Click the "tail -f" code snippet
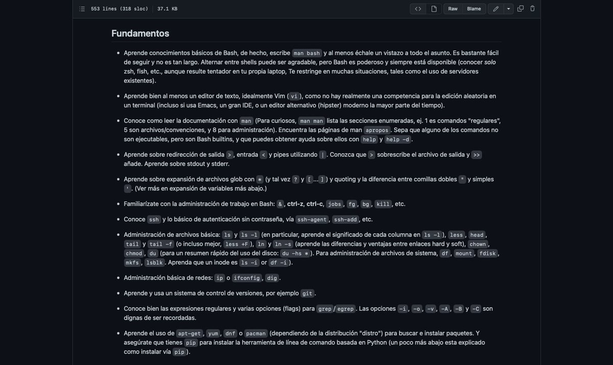The width and height of the screenshot is (613, 365). (160, 244)
